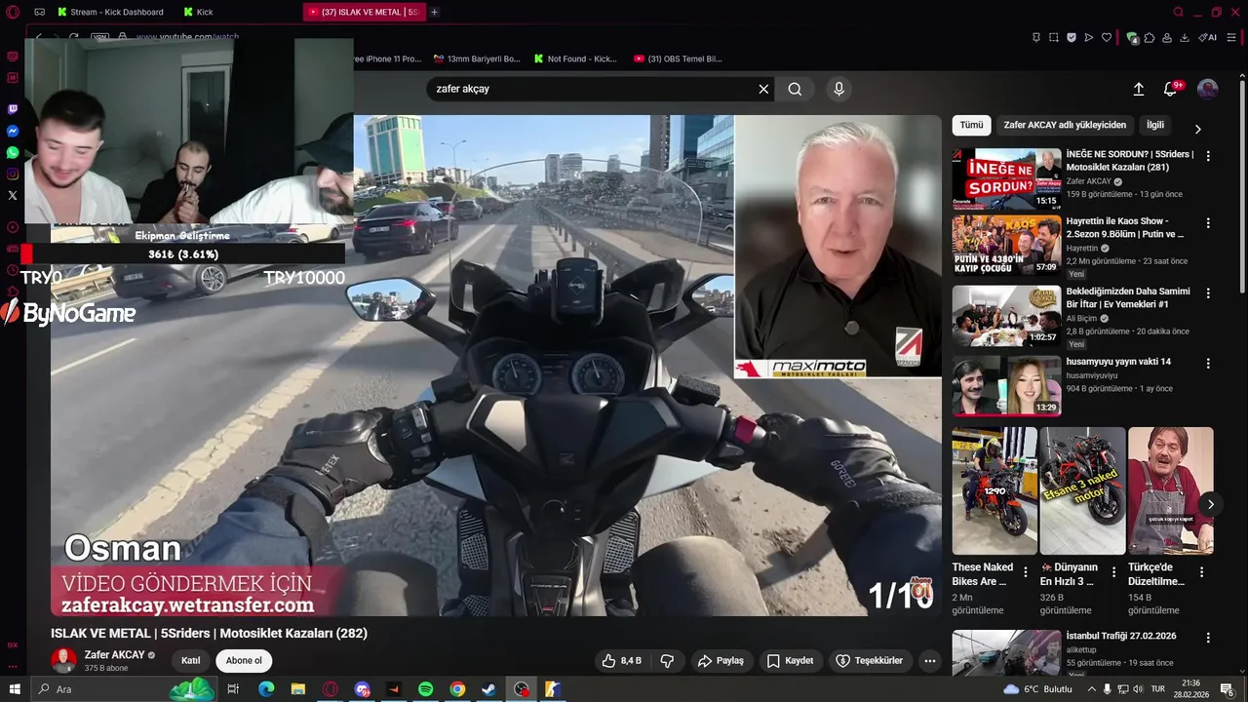Screen dimensions: 1248x702
Task: Show hidden system tray icons chevron
Action: [1091, 689]
